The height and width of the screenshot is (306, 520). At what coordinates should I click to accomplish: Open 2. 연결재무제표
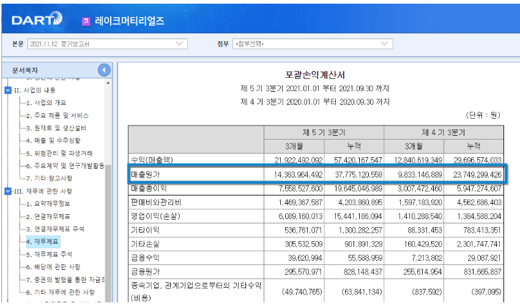(x=48, y=217)
